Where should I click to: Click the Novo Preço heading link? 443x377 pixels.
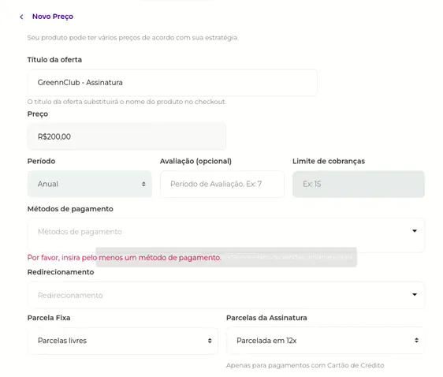(x=53, y=17)
